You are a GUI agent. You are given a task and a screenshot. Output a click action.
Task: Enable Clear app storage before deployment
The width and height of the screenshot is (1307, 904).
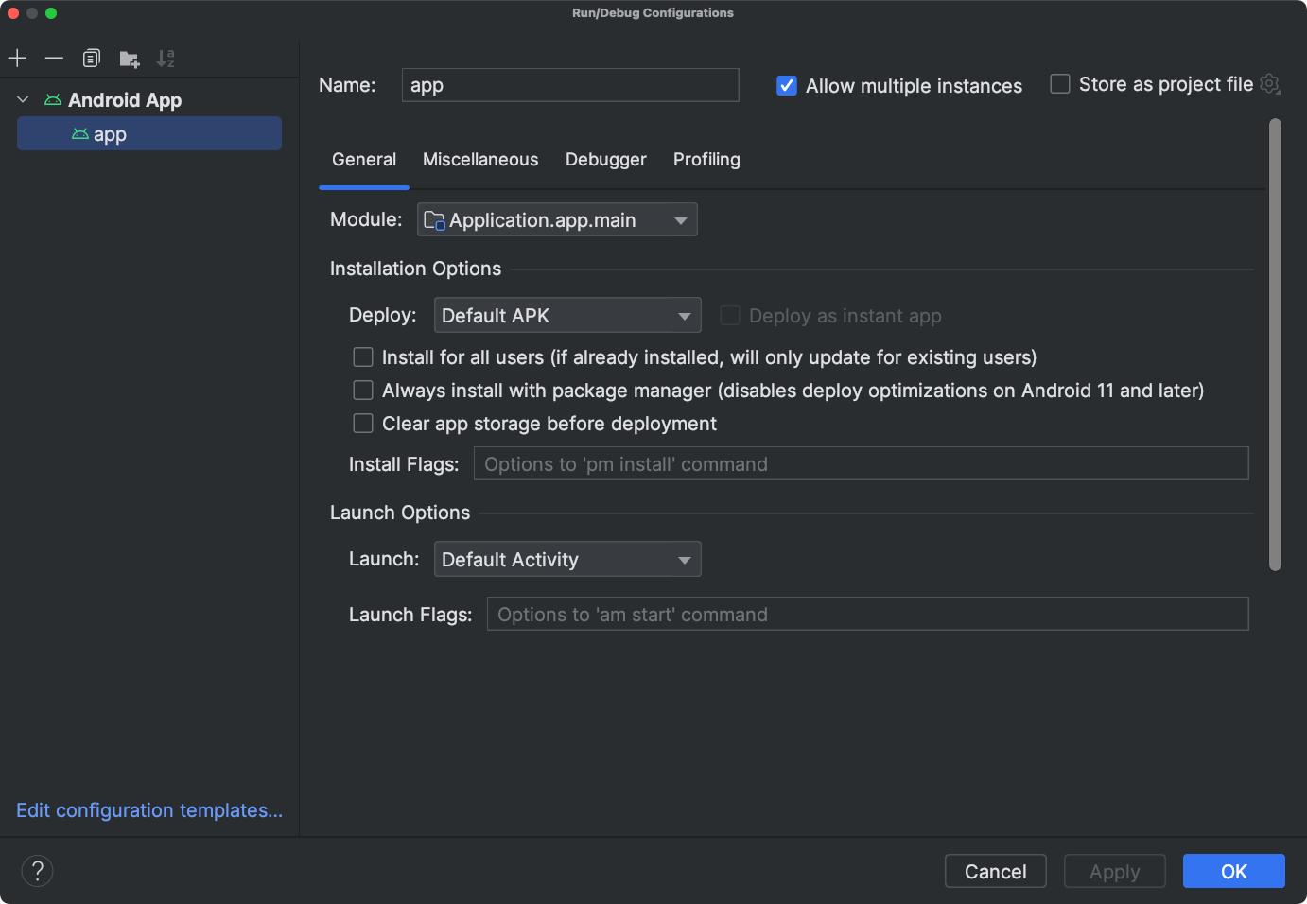click(x=363, y=423)
